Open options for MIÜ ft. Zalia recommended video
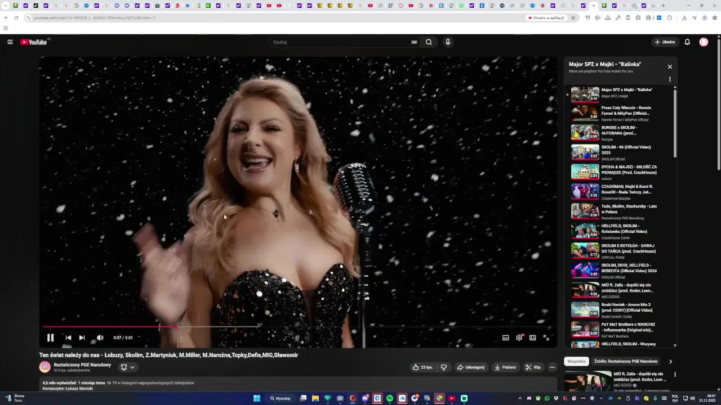Image resolution: width=721 pixels, height=405 pixels. point(675,375)
